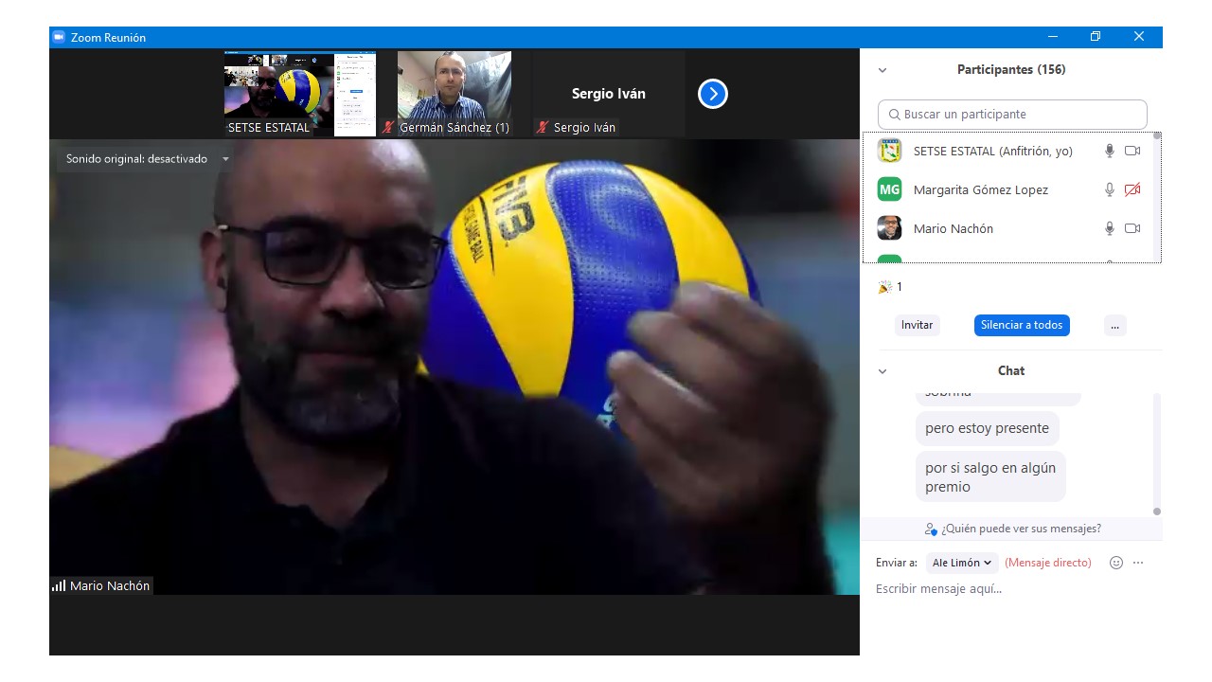Screen dimensions: 1212x682
Task: Click Margarita Gómez Lopez's MG avatar
Action: (x=889, y=189)
